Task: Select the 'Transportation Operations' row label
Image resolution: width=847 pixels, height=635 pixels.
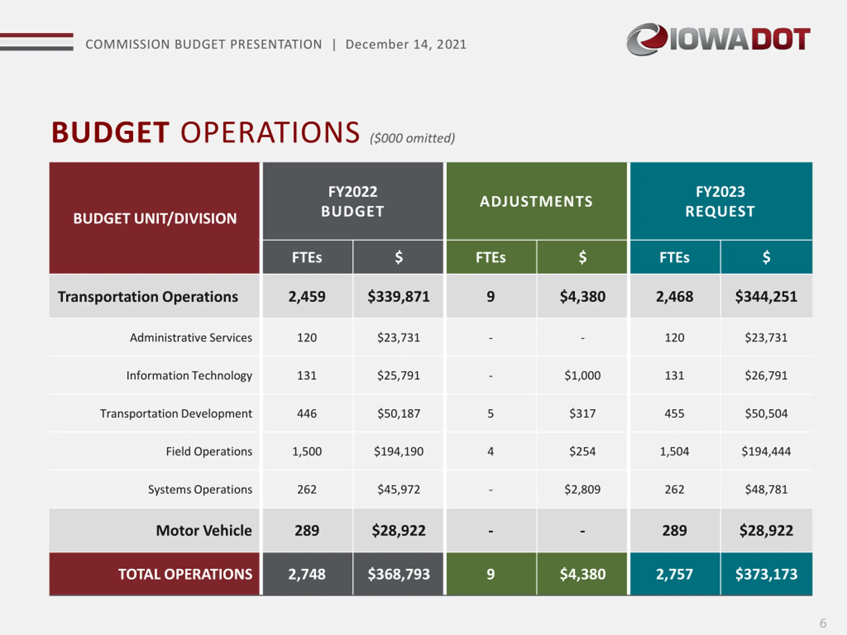Action: 148,297
